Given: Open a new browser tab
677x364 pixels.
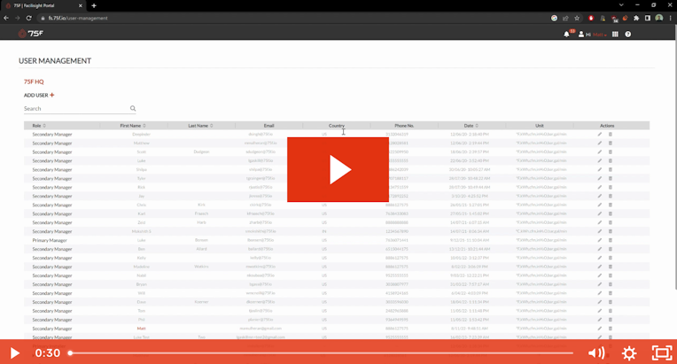Looking at the screenshot, I should pos(94,5).
